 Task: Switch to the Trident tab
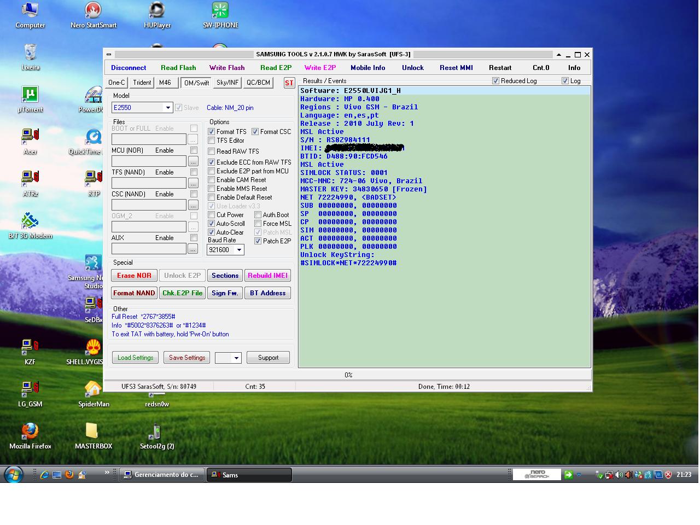point(142,83)
